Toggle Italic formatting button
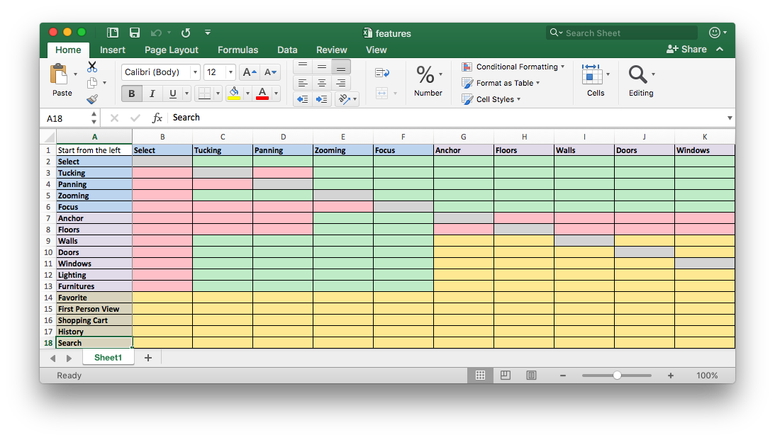775x440 pixels. click(x=152, y=94)
